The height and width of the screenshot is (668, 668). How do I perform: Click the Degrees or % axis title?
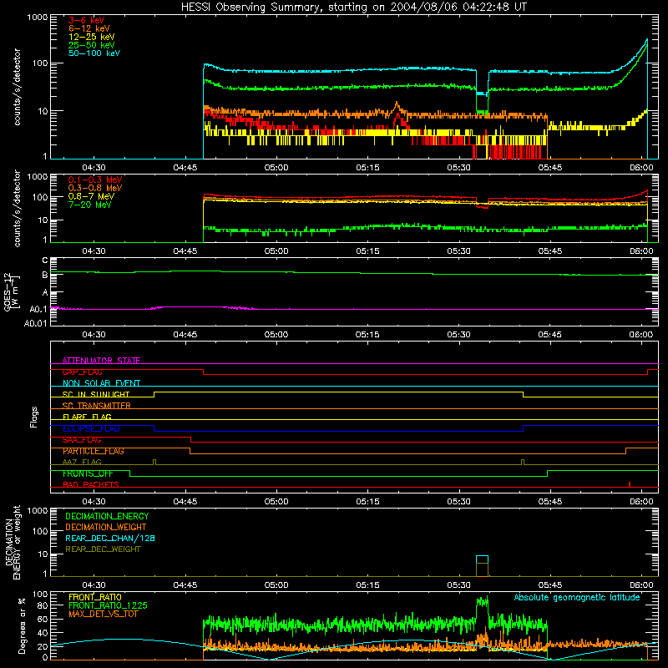[x=22, y=625]
